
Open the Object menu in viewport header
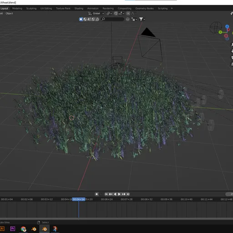pos(9,13)
